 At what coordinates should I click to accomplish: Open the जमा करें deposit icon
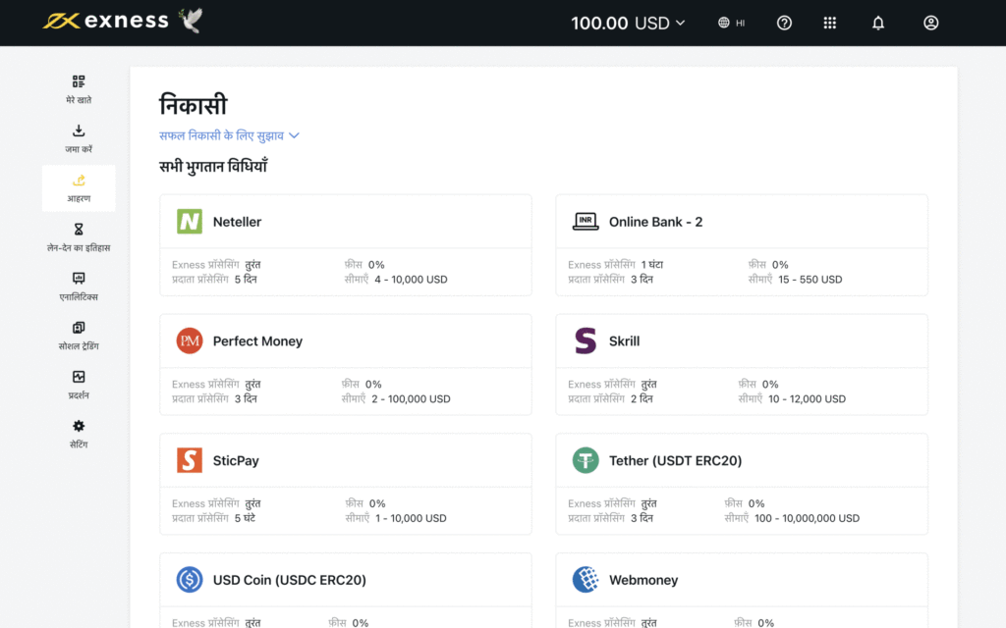79,131
